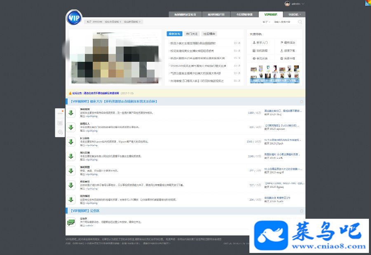Click the side panel list icon
Image resolution: width=371 pixels, height=255 pixels.
pyautogui.click(x=60, y=123)
